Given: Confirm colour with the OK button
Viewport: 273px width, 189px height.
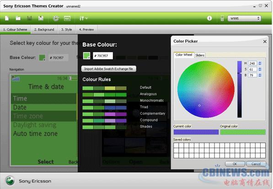Looking at the screenshot, I should point(235,164).
